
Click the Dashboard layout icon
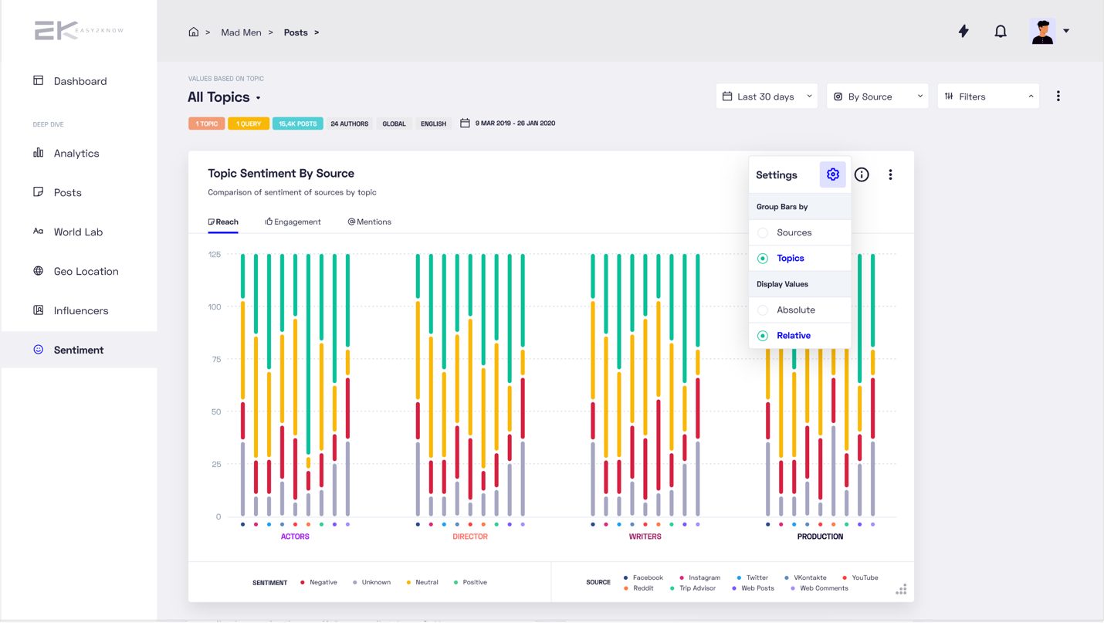pos(38,80)
